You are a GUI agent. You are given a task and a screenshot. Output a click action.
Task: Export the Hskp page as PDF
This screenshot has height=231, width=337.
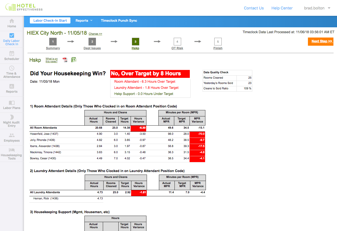coord(65,59)
